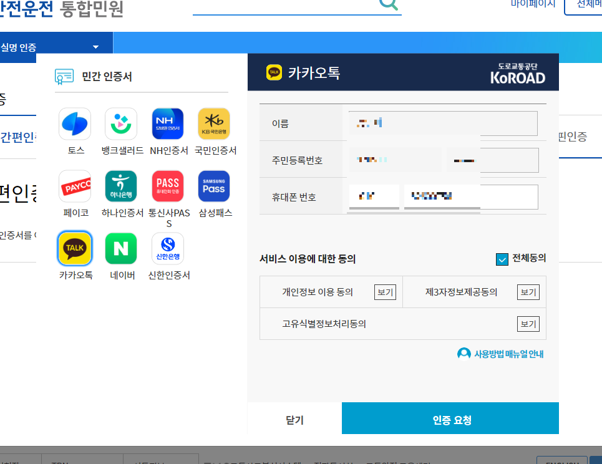Select the 통신사PASS icon
This screenshot has height=464, width=602.
pos(168,186)
